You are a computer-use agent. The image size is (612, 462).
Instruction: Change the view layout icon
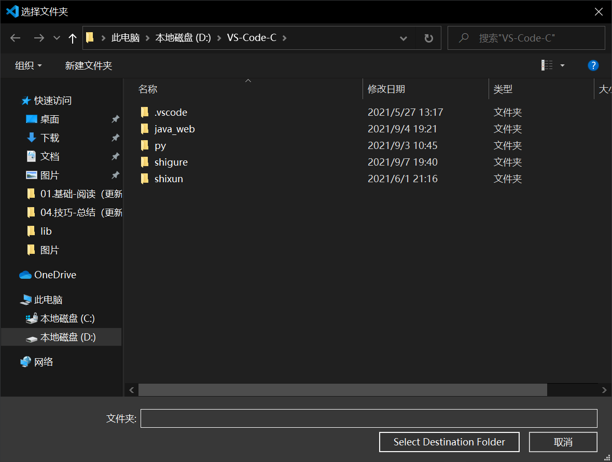547,65
